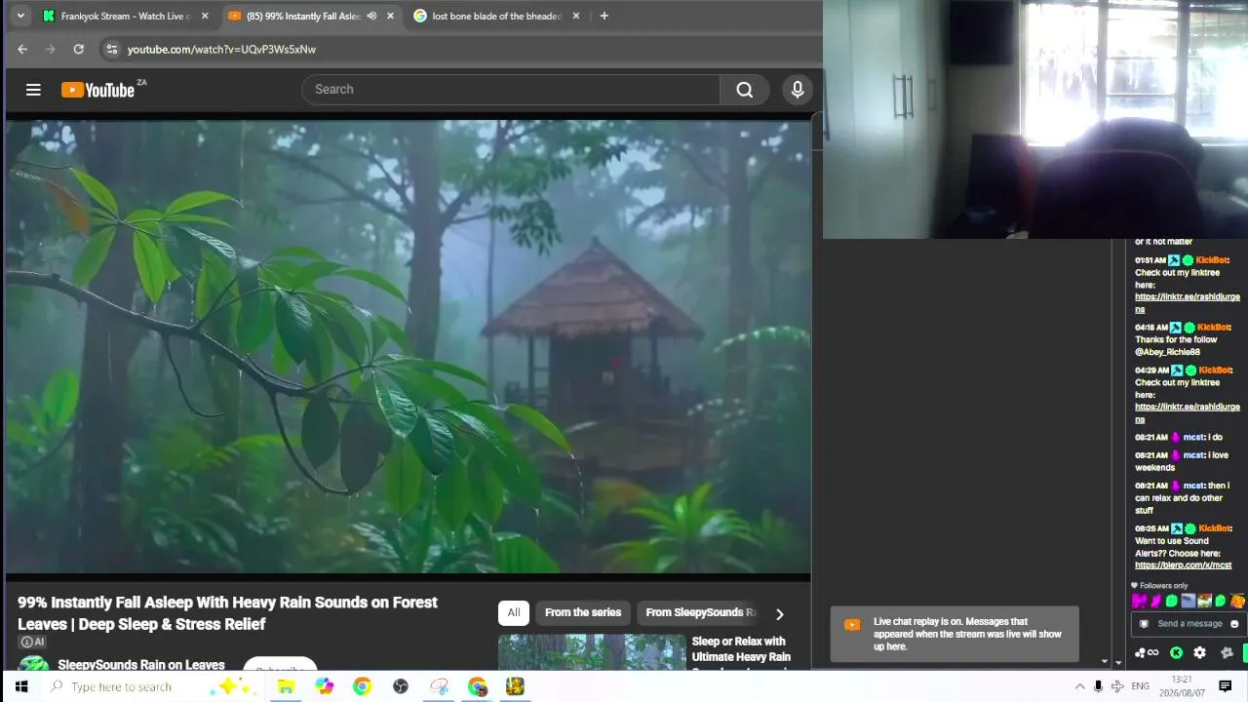The image size is (1248, 702).
Task: Open the second Chrome profile taskbar icon
Action: [x=477, y=686]
